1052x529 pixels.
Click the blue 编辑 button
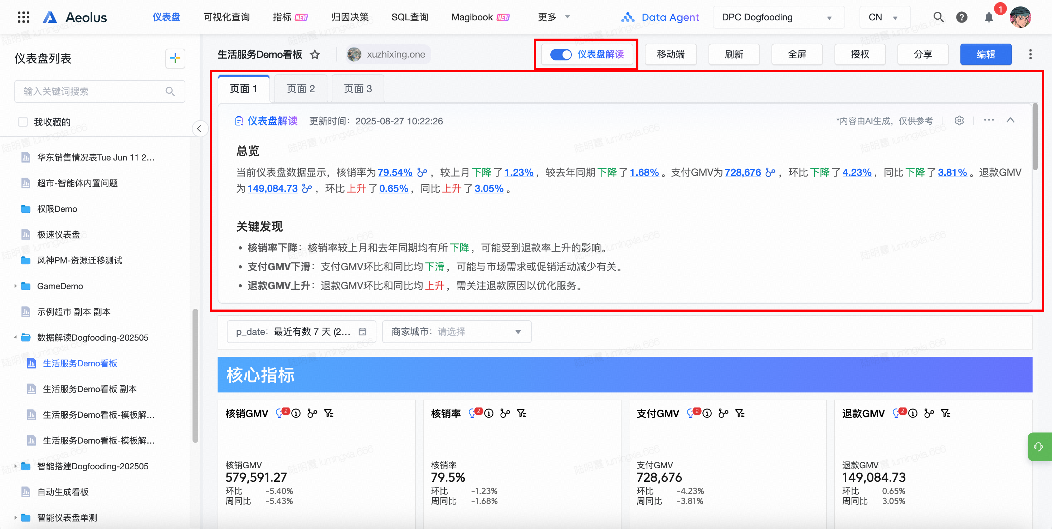point(985,54)
